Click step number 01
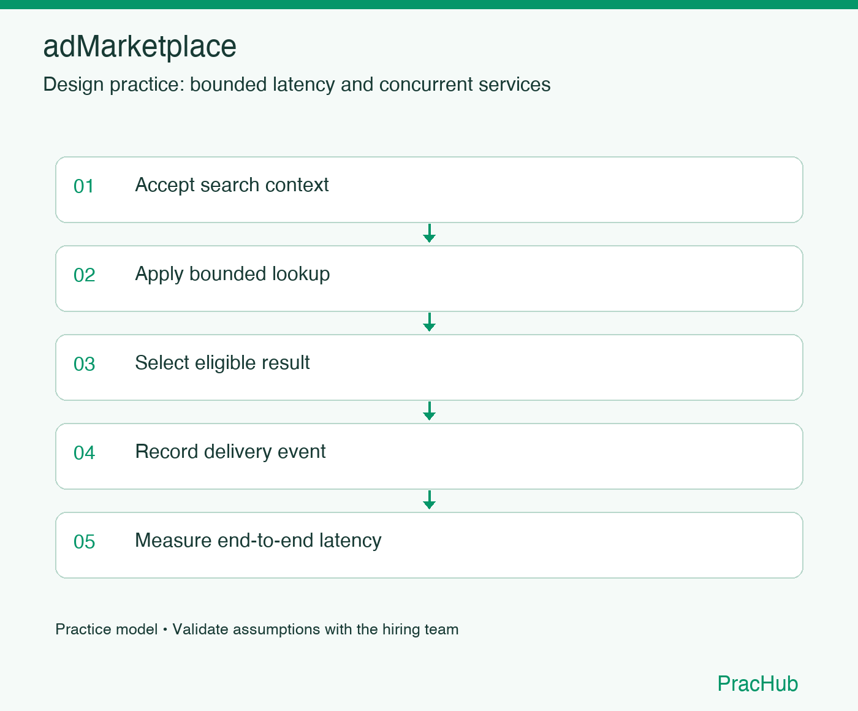Viewport: 858px width, 711px height. tap(84, 186)
